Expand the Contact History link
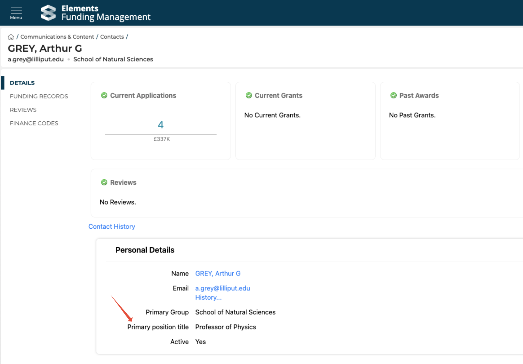The image size is (523, 364). (x=111, y=226)
